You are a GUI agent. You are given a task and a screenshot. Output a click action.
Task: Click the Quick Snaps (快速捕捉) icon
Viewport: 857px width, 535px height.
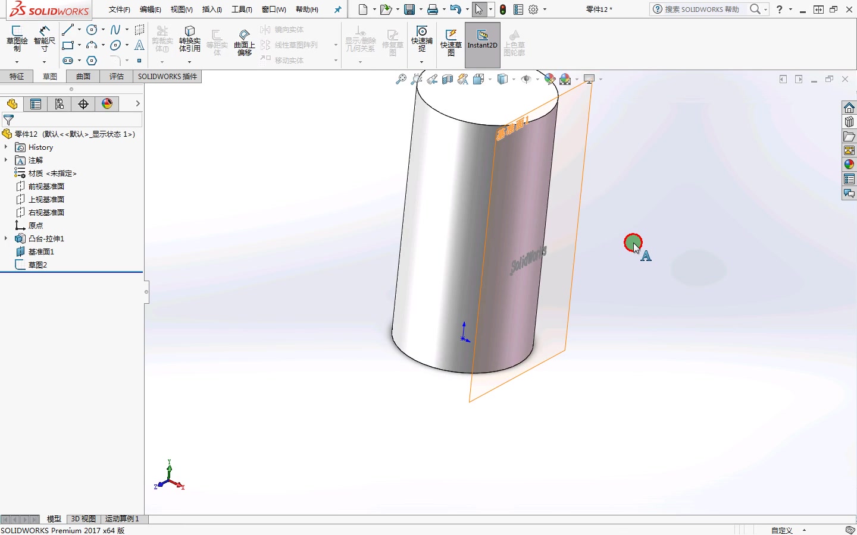pyautogui.click(x=422, y=39)
